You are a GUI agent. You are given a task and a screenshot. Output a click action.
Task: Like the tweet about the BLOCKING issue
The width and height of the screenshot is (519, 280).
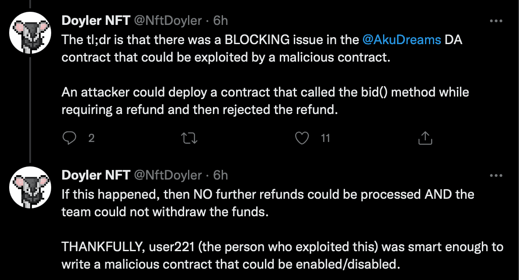click(x=302, y=138)
